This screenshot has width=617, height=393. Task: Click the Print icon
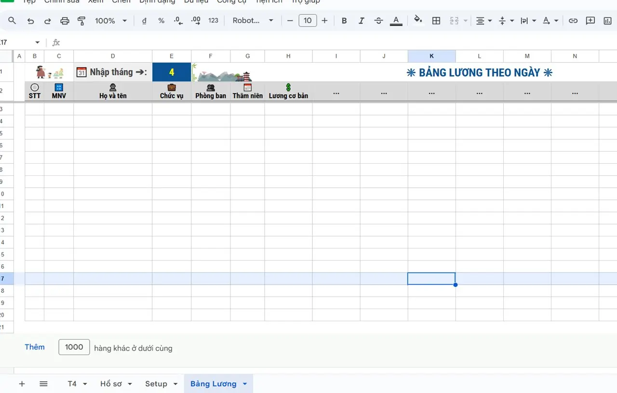65,21
